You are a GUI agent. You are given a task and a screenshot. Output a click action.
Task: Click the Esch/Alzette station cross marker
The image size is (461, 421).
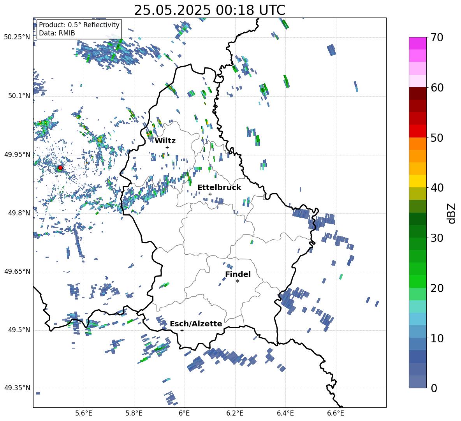(182, 330)
